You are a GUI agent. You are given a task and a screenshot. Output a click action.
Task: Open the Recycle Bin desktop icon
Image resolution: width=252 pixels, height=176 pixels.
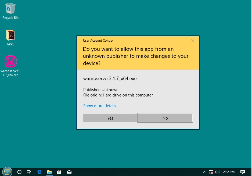(10, 11)
